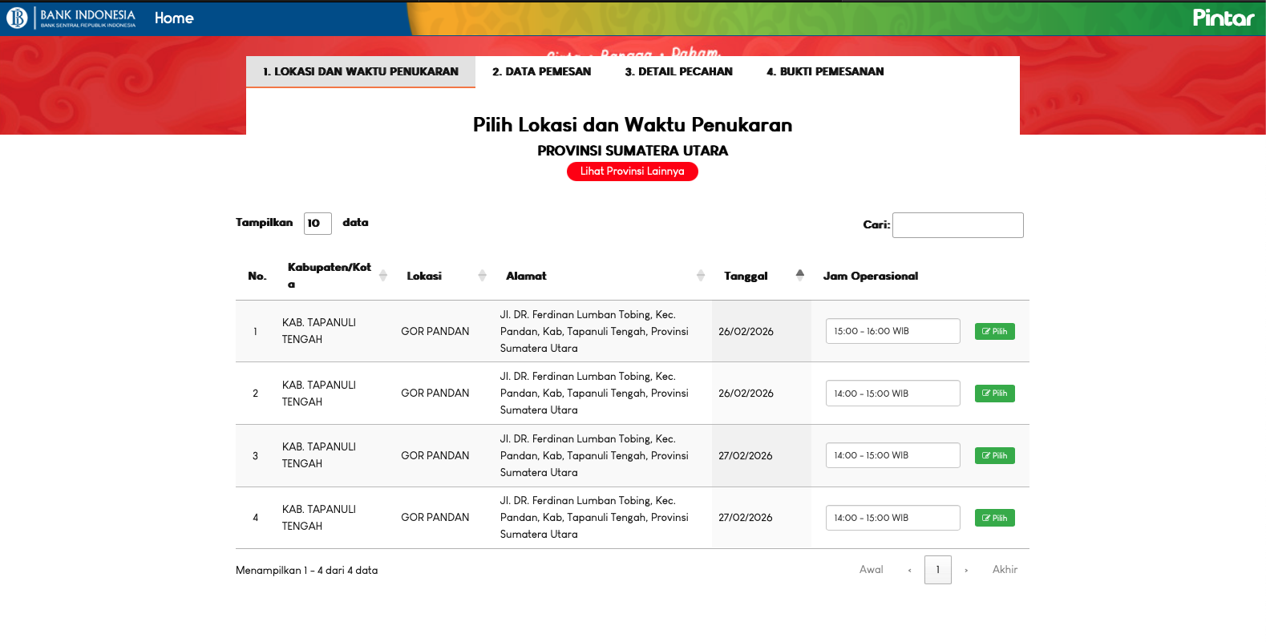Sort by Tanggal column arrow

pos(800,275)
